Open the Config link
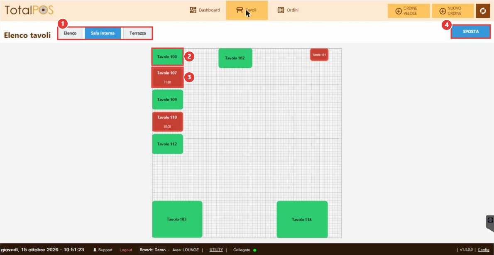494x255 pixels. [484, 250]
